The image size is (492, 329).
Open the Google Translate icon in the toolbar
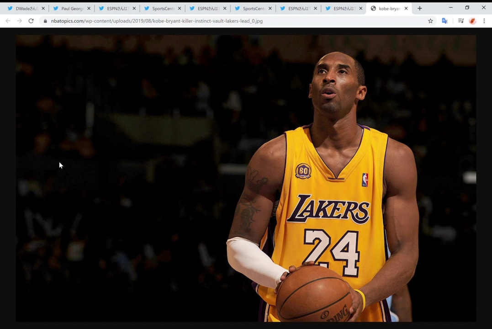(x=444, y=21)
